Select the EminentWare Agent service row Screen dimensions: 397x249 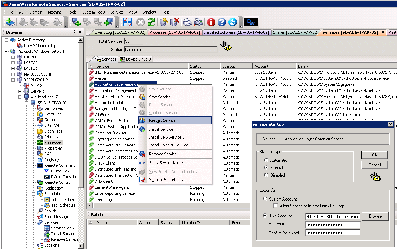coord(112,187)
